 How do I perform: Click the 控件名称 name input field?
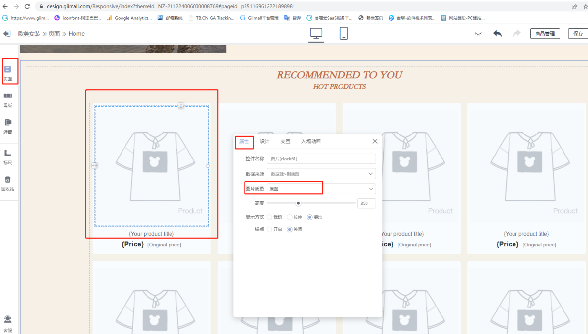(x=321, y=159)
